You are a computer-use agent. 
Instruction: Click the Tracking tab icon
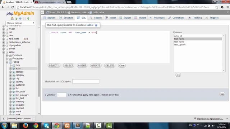(x=189, y=18)
